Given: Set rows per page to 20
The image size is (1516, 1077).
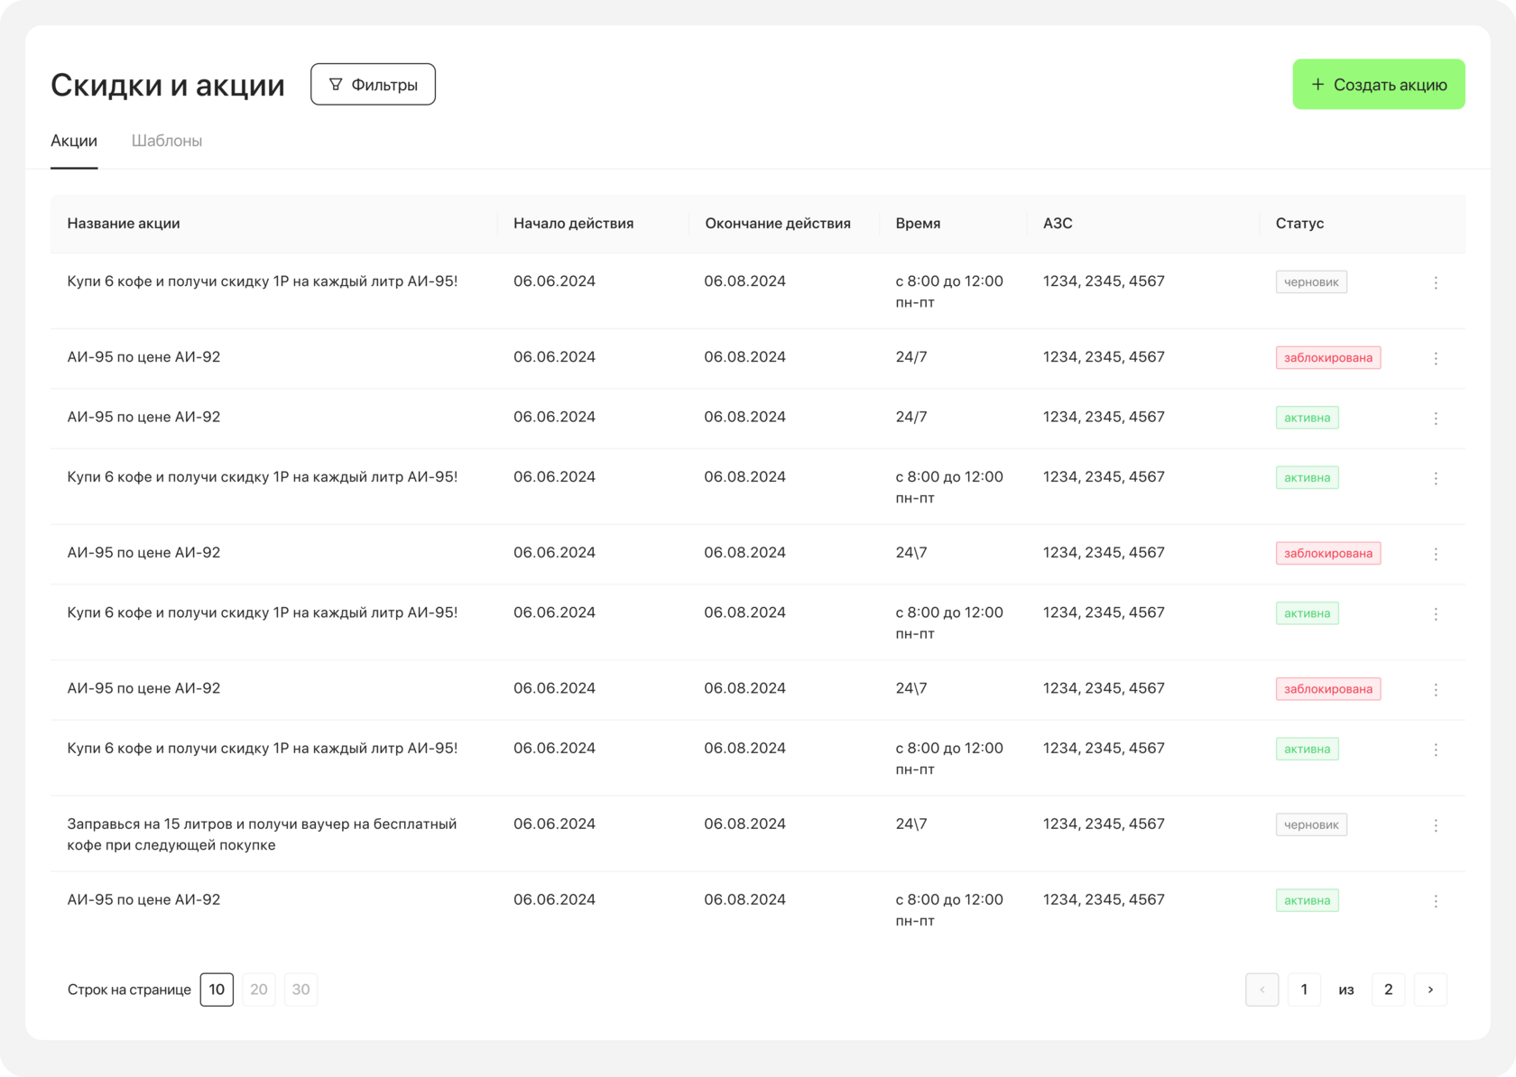Looking at the screenshot, I should 259,990.
